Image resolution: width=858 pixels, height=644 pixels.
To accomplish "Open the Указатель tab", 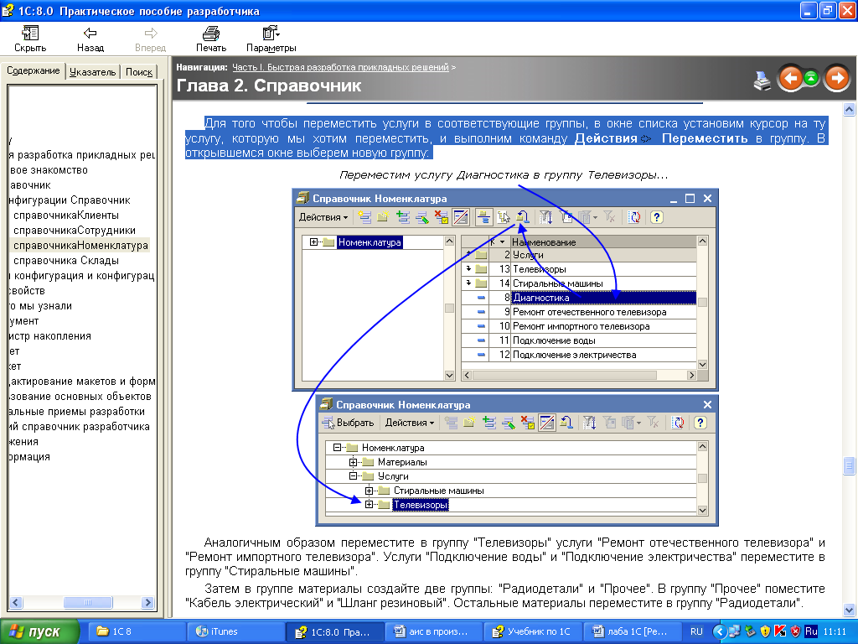I will tap(92, 72).
